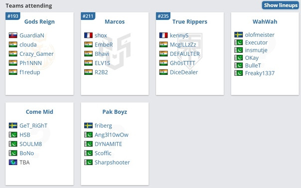The image size is (301, 188).
Task: Click the Show lineups button
Action: pyautogui.click(x=281, y=5)
